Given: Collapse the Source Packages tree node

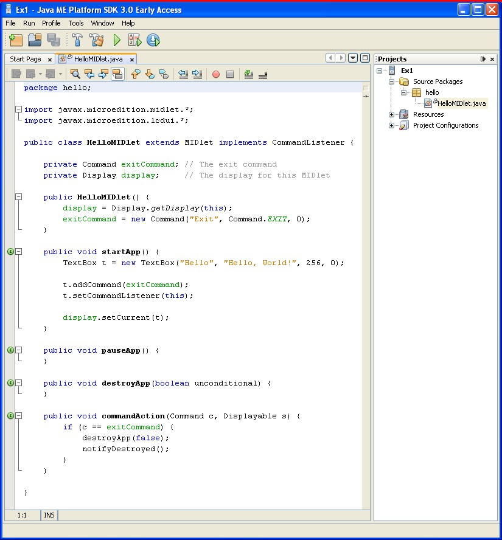Looking at the screenshot, I should point(392,81).
